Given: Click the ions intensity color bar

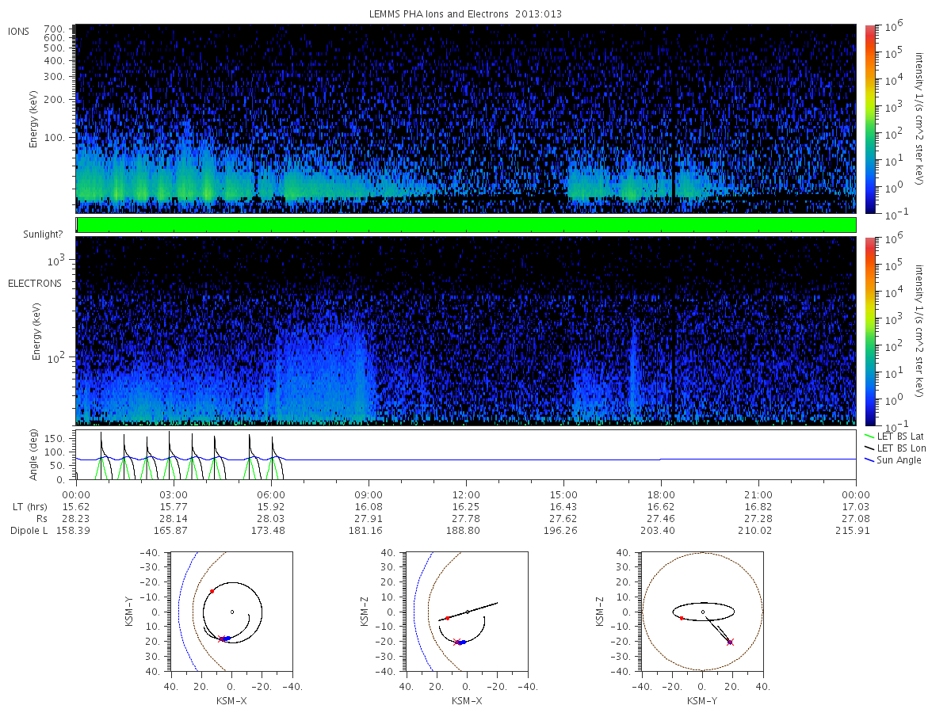Looking at the screenshot, I should (870, 119).
